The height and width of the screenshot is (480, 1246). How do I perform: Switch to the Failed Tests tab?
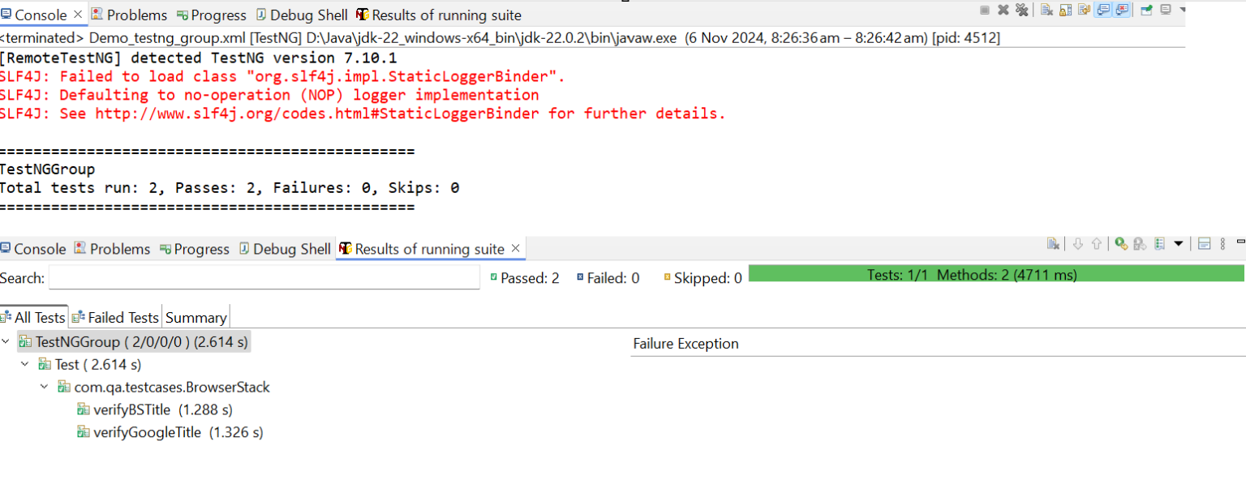[x=116, y=317]
